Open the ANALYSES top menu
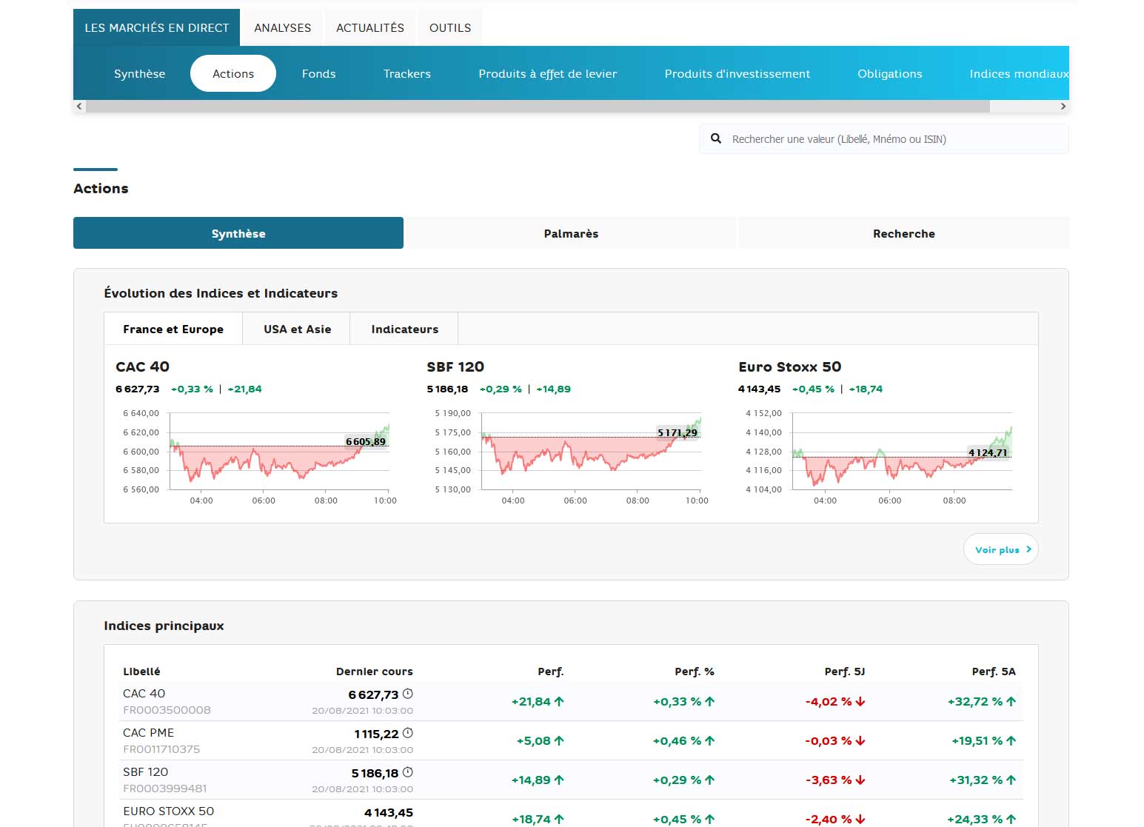This screenshot has width=1144, height=827. pyautogui.click(x=282, y=28)
